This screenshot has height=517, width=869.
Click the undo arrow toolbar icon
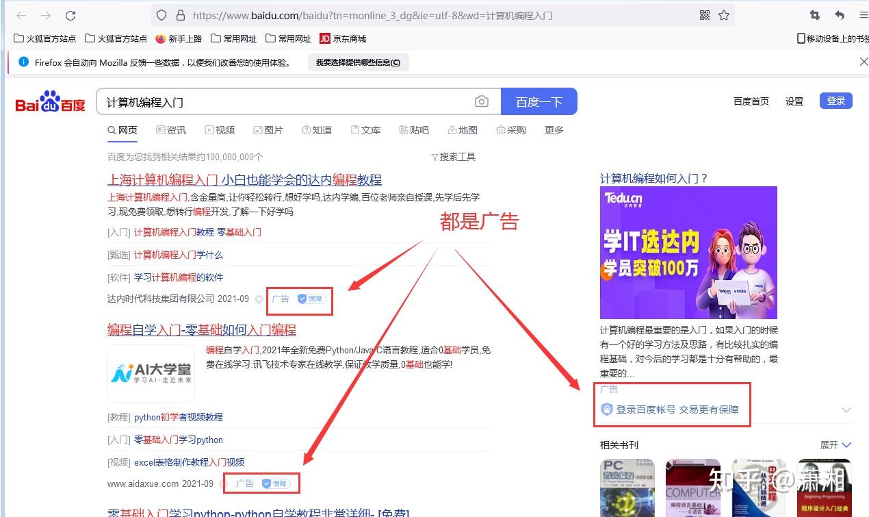coord(840,15)
